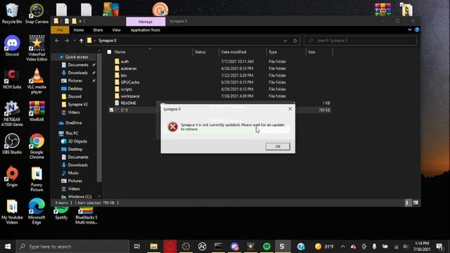Open NCH Suite desktop icon
The width and height of the screenshot is (450, 253).
[12, 79]
